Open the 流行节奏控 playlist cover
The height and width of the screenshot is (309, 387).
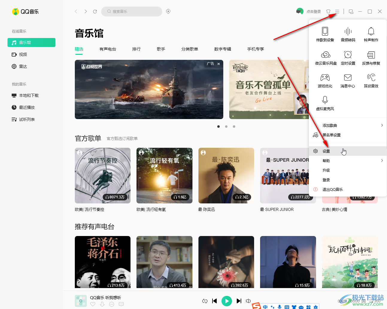[103, 176]
